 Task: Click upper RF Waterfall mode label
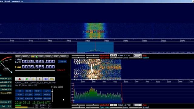[x=104, y=55]
